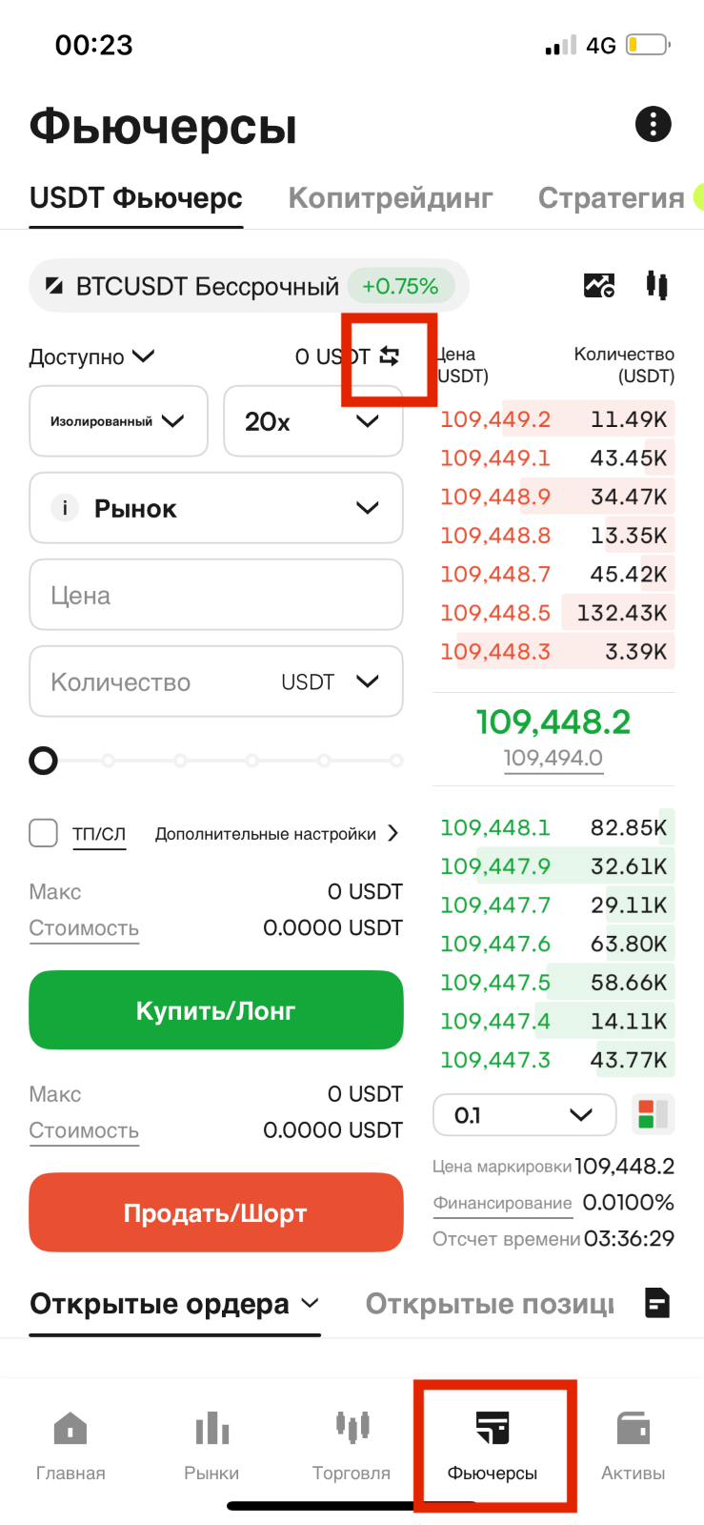The height and width of the screenshot is (1525, 704).
Task: Tap the transfer funds arrows icon
Action: [x=389, y=356]
